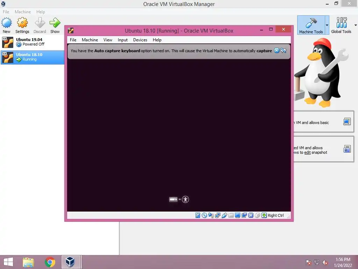Image resolution: width=358 pixels, height=269 pixels.
Task: Open Global Tools button
Action: coord(341,25)
